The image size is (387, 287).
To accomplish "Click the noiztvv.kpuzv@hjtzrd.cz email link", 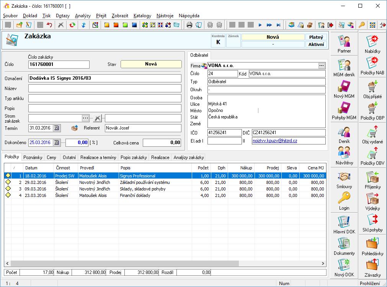I will point(275,141).
